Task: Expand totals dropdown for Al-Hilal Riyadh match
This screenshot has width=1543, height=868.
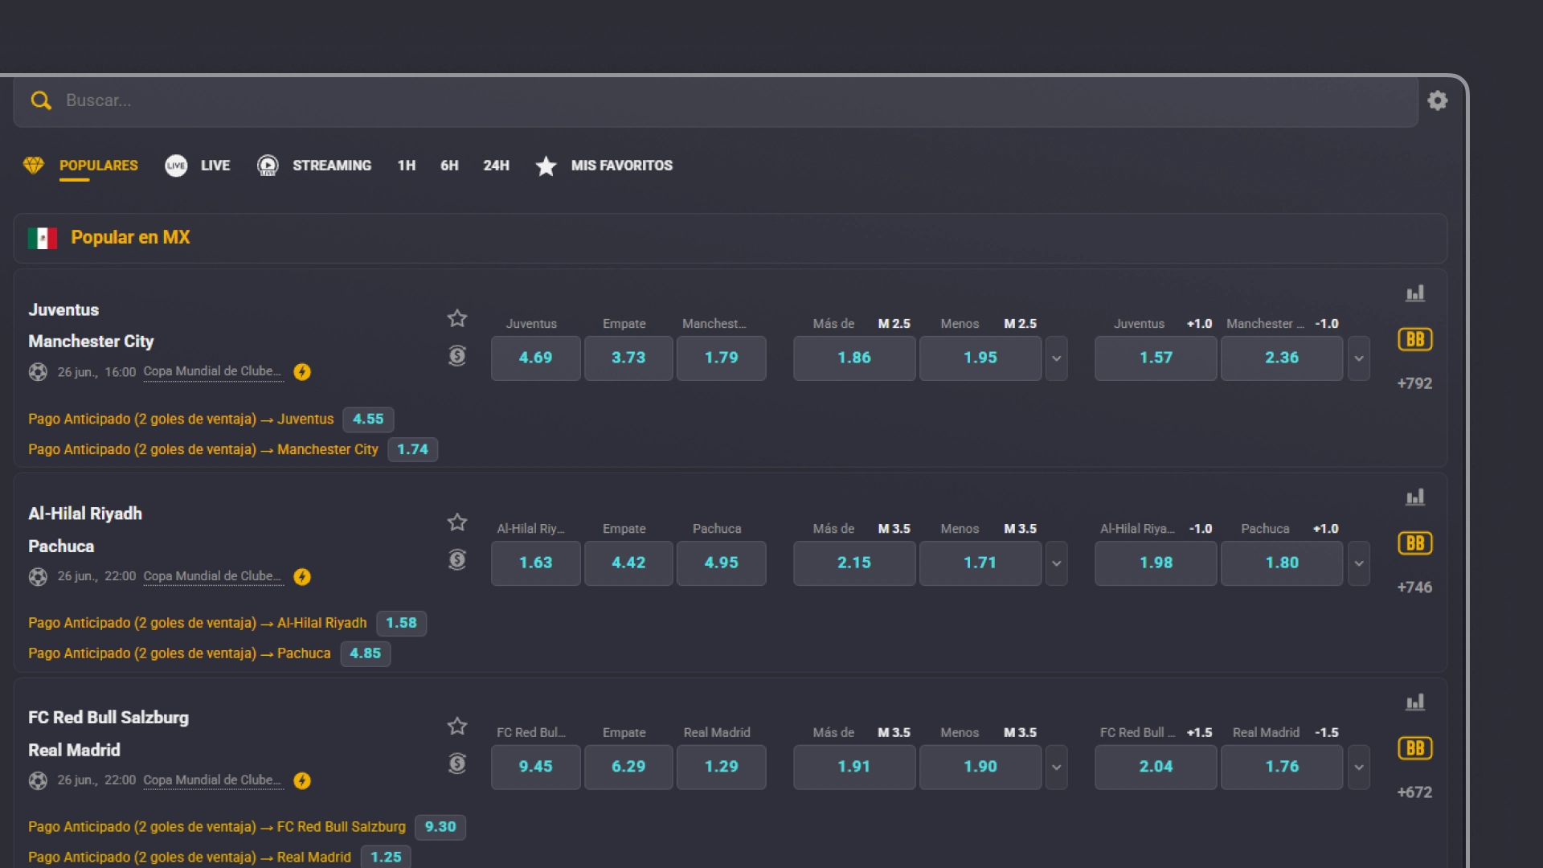Action: click(x=1057, y=563)
